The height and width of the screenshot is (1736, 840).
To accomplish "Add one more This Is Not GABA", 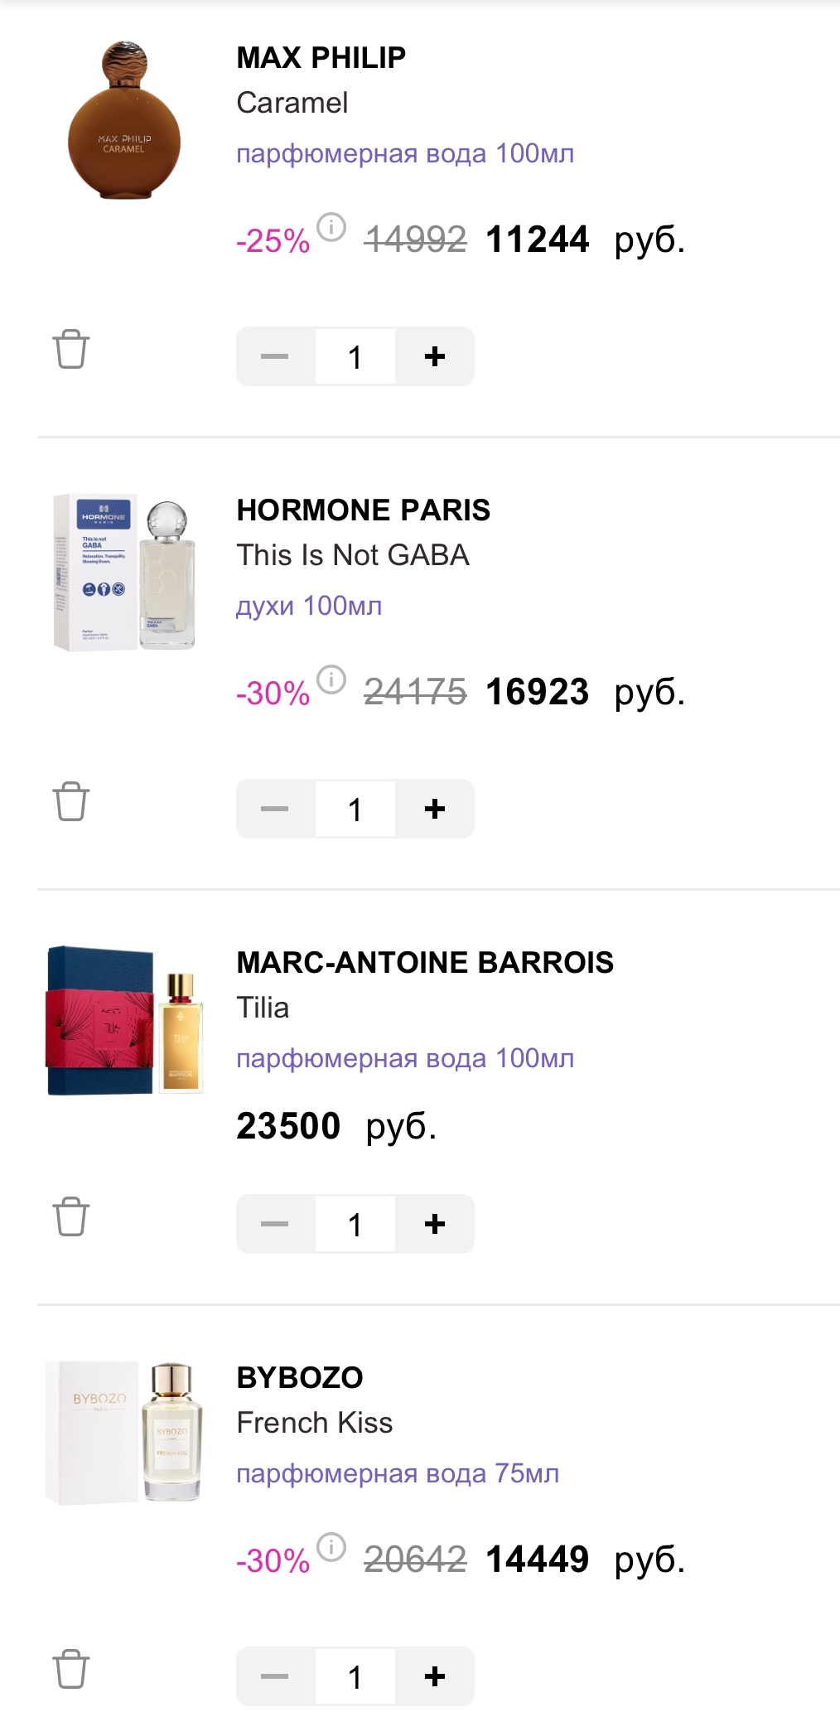I will click(434, 809).
